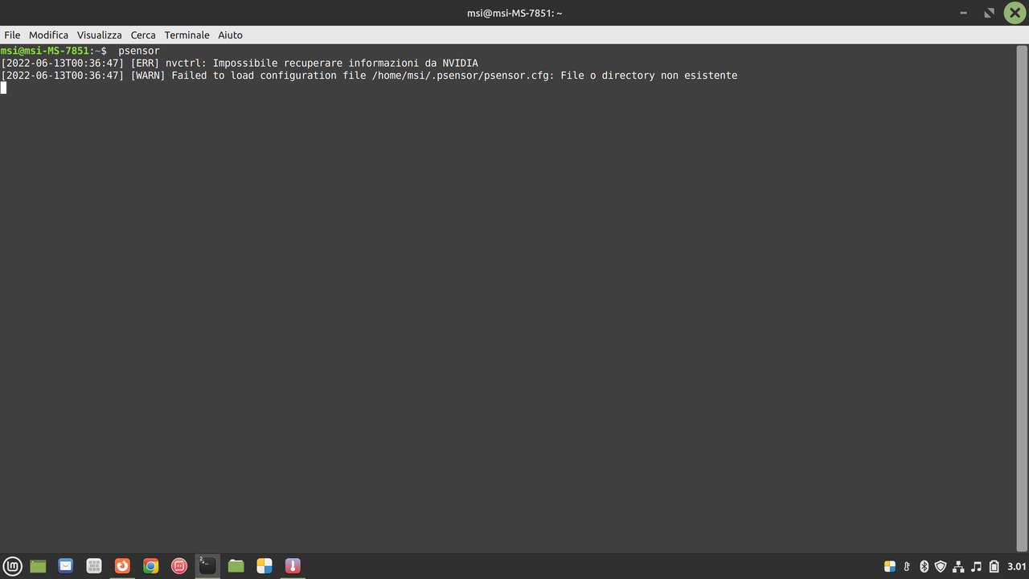Open the green Files folder icon
This screenshot has height=579, width=1029.
tap(236, 566)
